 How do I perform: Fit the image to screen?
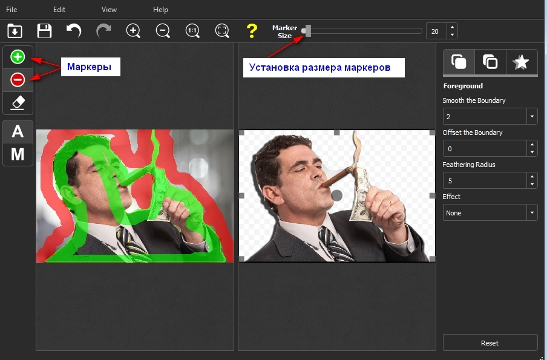[x=222, y=31]
